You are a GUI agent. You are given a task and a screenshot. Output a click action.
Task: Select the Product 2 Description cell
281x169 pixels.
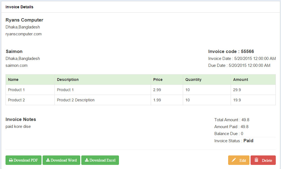[76, 100]
